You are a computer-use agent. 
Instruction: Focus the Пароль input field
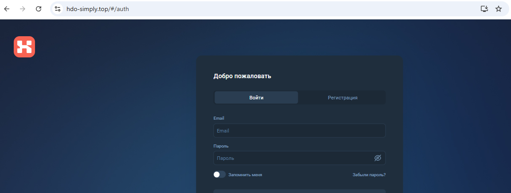[300, 158]
